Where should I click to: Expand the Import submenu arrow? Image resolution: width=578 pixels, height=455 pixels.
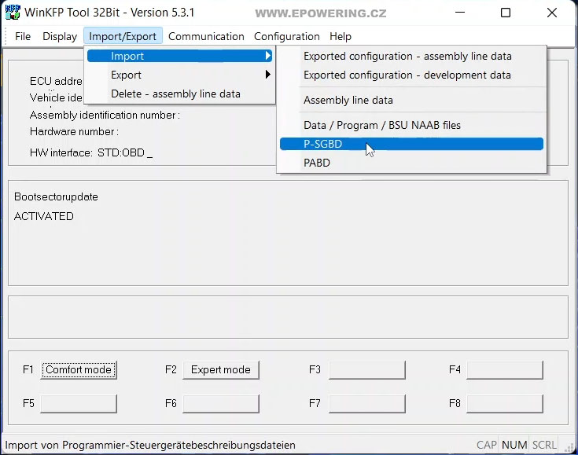(x=267, y=56)
